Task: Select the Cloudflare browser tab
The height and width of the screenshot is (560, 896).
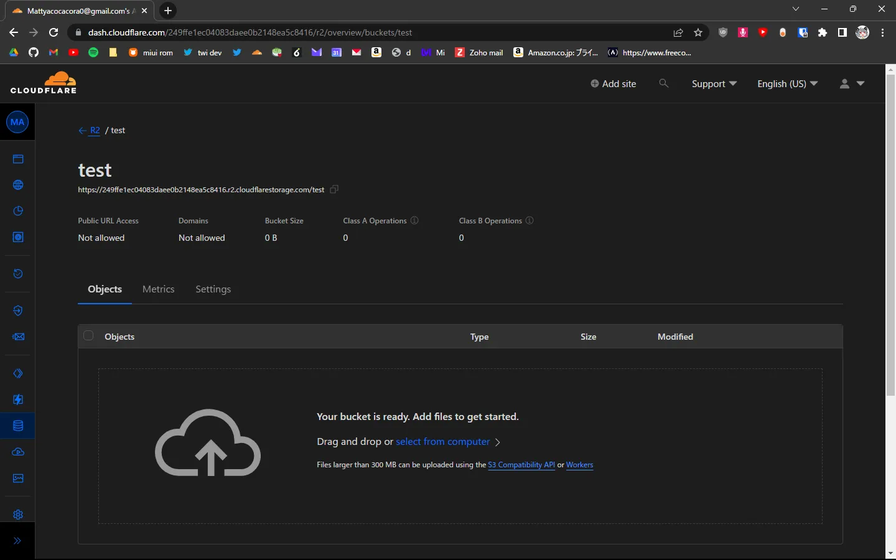Action: [x=80, y=11]
